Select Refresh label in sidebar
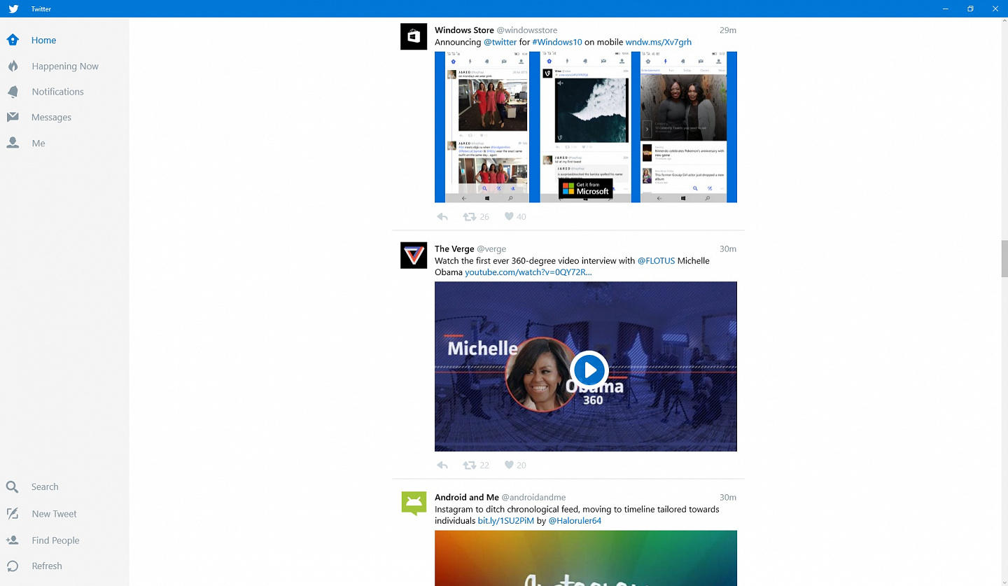Viewport: 1008px width, 586px height. pos(47,566)
